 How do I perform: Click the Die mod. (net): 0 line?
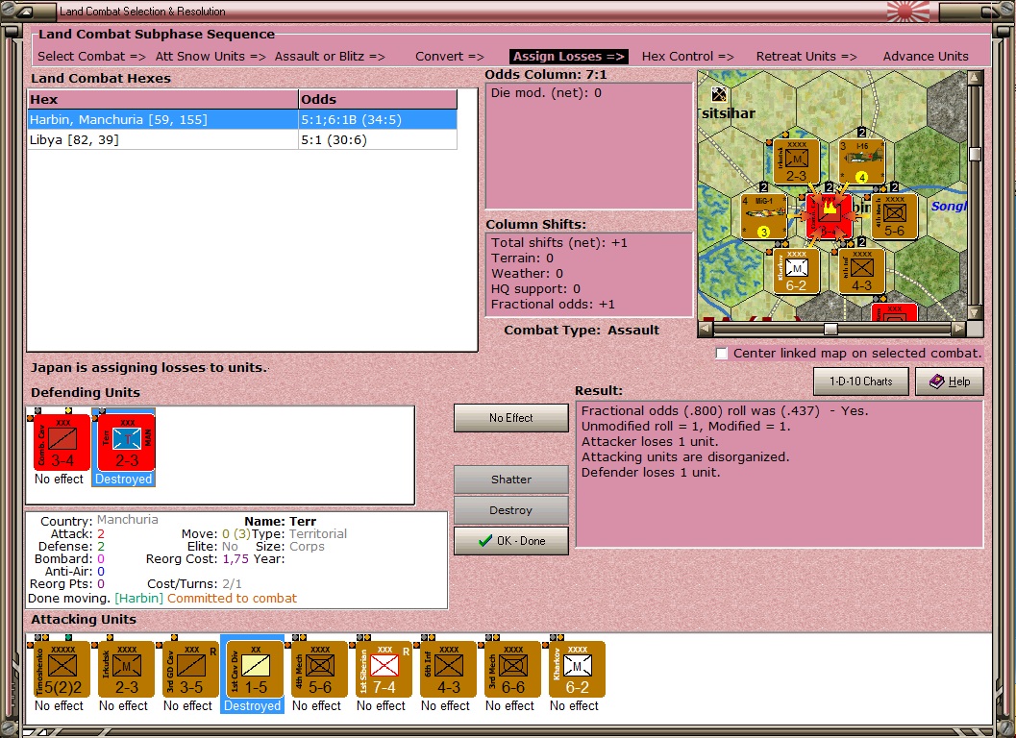(x=546, y=92)
